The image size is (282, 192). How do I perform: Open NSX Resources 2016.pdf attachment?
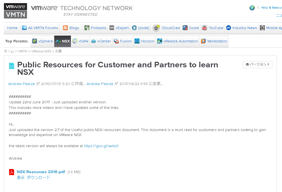41,172
